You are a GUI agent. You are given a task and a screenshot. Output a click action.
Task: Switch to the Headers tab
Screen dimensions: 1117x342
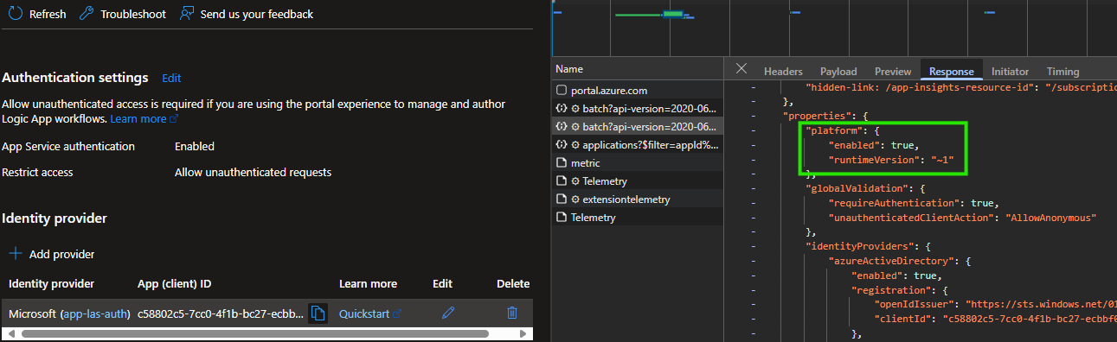(x=783, y=72)
